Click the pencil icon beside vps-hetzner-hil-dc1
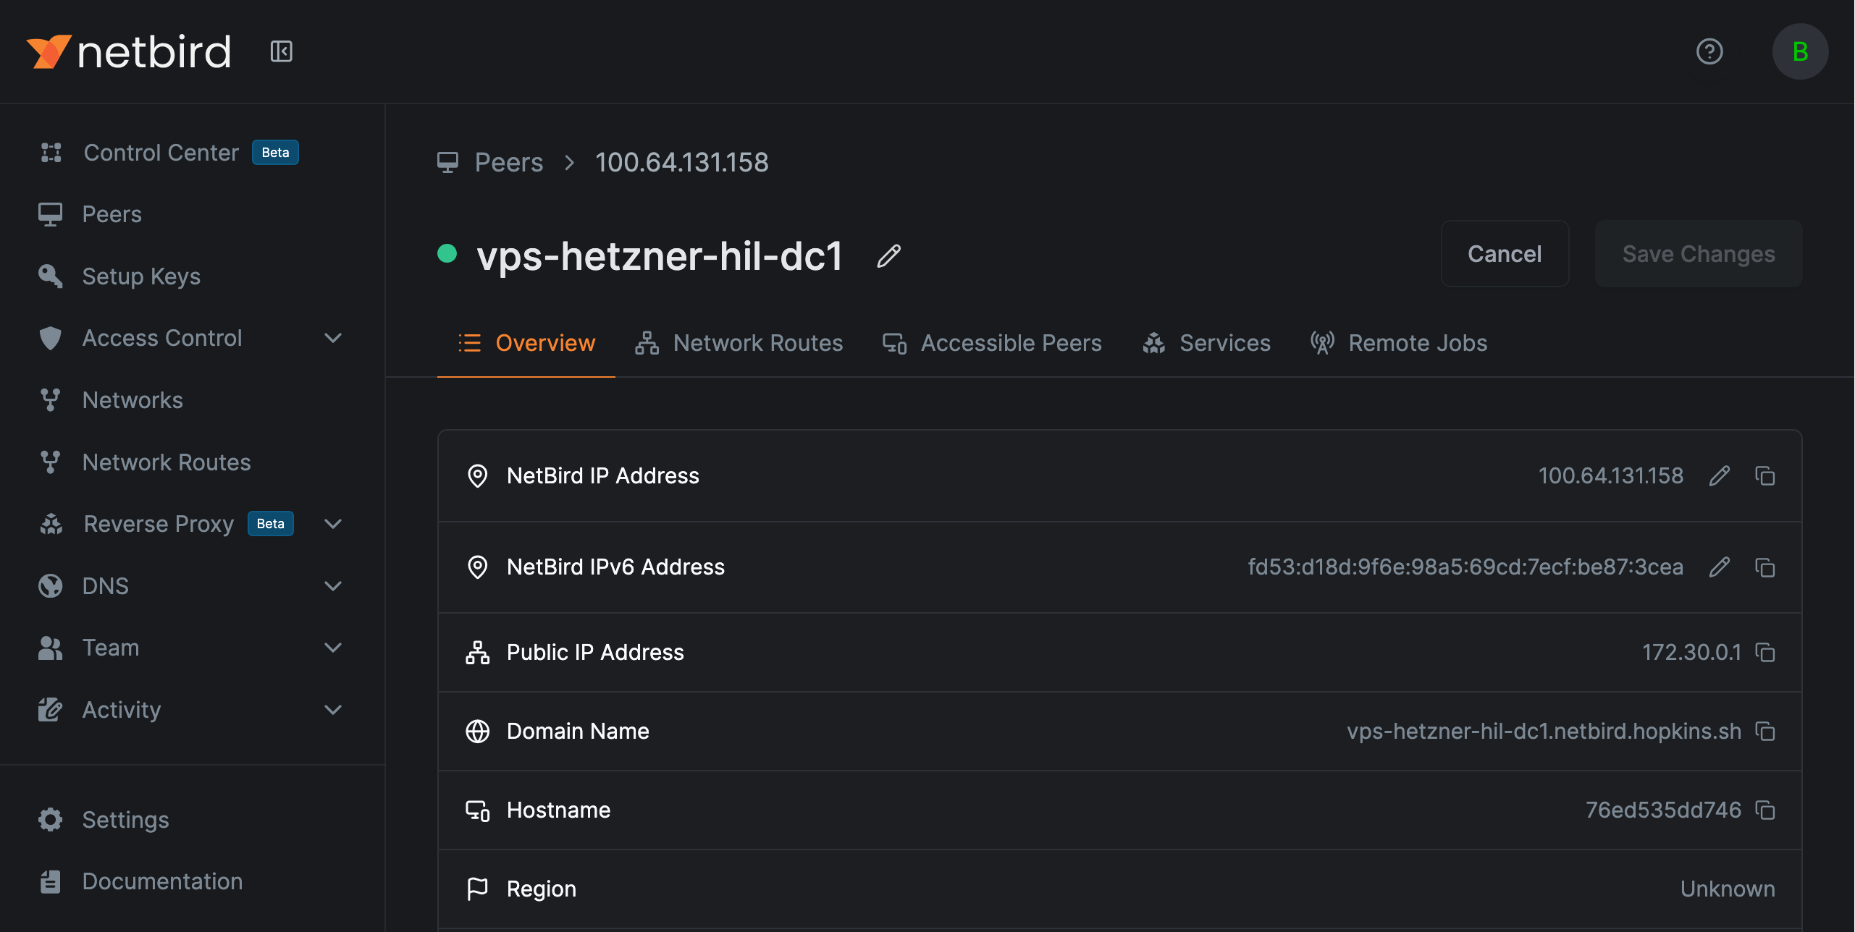The height and width of the screenshot is (932, 1855). pyautogui.click(x=889, y=255)
